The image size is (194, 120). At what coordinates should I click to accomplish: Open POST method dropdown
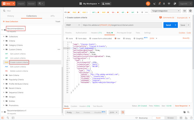(x=73, y=25)
